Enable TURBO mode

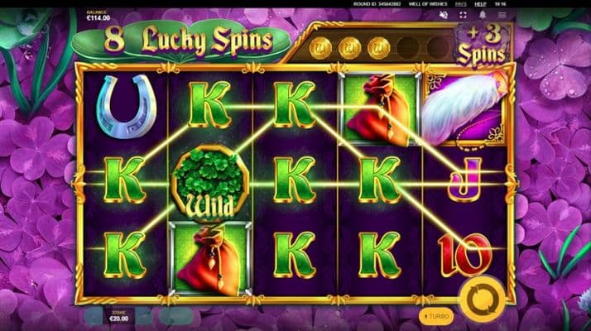436,316
